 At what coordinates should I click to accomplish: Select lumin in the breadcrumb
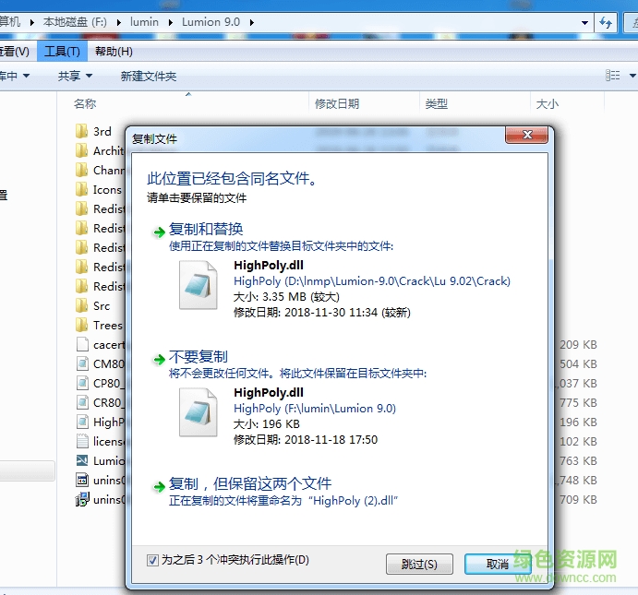[144, 22]
